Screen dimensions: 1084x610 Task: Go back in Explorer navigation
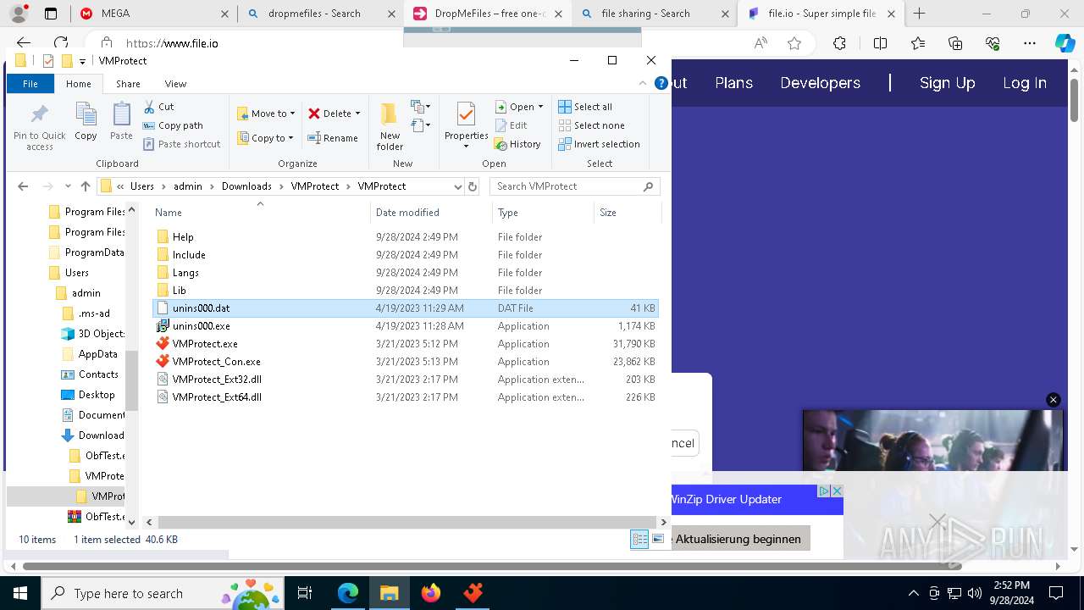[x=23, y=186]
